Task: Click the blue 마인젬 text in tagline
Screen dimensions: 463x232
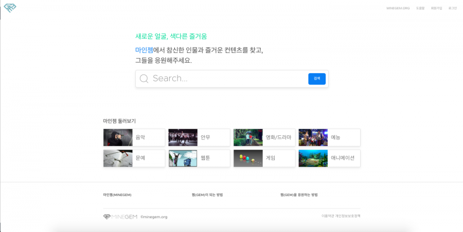Action: coord(144,50)
